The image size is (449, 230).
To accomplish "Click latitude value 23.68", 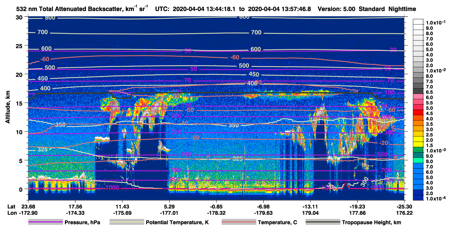I will click(28, 207).
